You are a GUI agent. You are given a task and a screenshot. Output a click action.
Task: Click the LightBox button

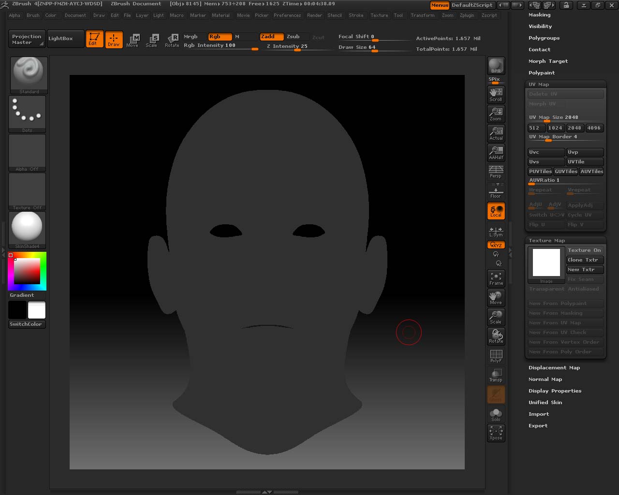[61, 39]
